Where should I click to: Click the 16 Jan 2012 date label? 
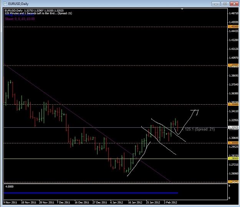(135, 202)
